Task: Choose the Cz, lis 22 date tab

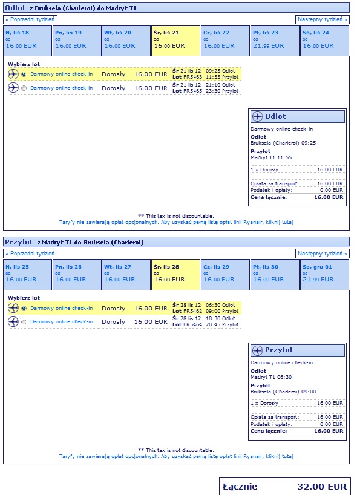Action: click(x=225, y=41)
